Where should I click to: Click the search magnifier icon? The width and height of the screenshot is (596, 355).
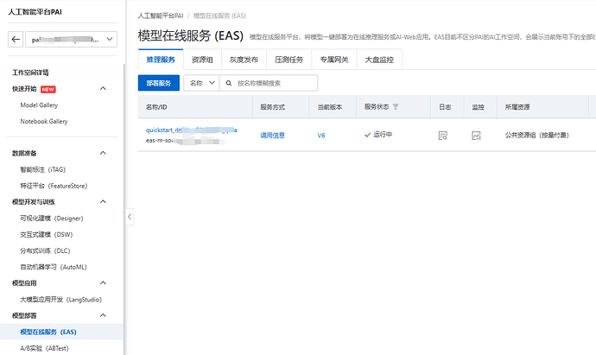point(229,83)
